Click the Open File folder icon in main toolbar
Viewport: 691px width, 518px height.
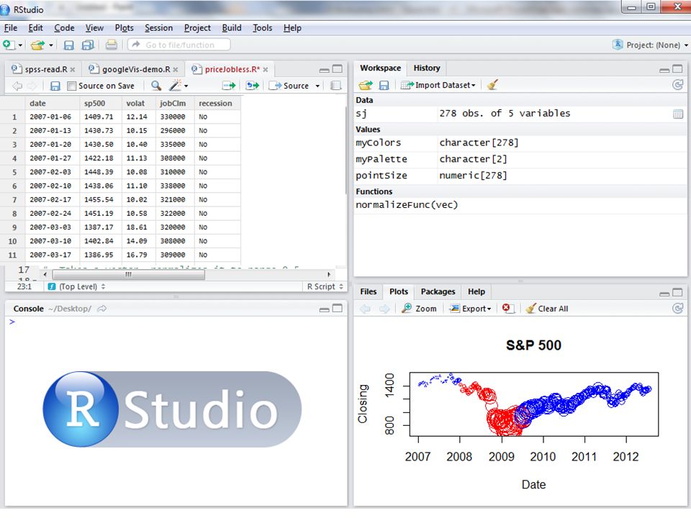click(x=38, y=45)
